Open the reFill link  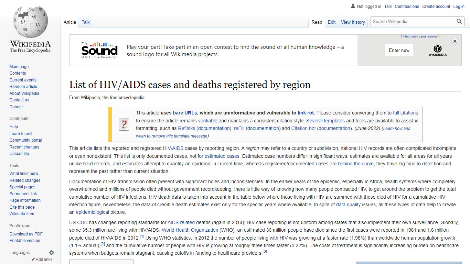point(239,128)
